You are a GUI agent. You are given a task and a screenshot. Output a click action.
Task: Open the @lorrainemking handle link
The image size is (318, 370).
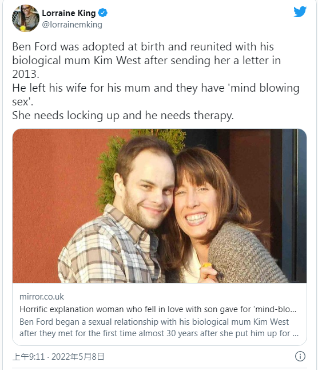(x=72, y=25)
